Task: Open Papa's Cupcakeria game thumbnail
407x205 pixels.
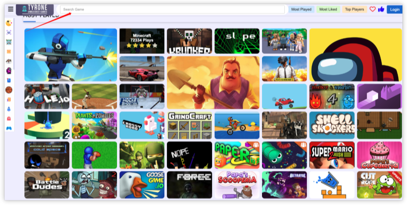Action: tap(380, 155)
